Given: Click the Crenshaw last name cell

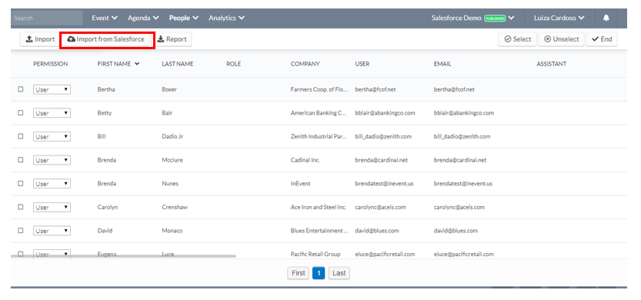Looking at the screenshot, I should point(175,207).
